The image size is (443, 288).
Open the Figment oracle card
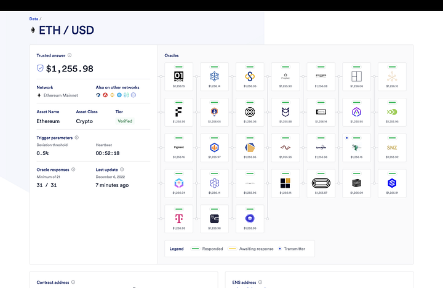point(179,148)
